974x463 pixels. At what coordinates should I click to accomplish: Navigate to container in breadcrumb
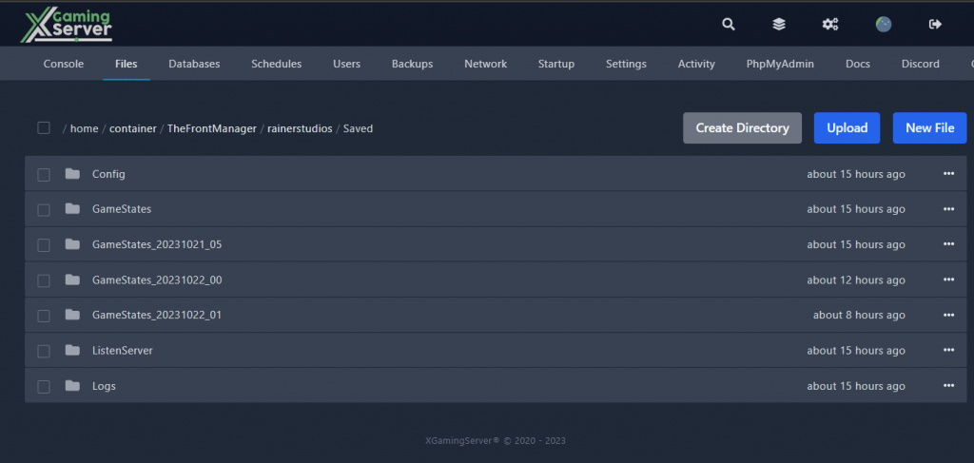click(133, 128)
